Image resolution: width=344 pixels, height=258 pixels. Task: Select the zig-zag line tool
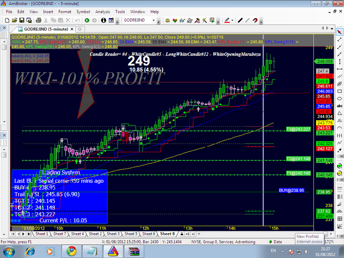point(340,143)
